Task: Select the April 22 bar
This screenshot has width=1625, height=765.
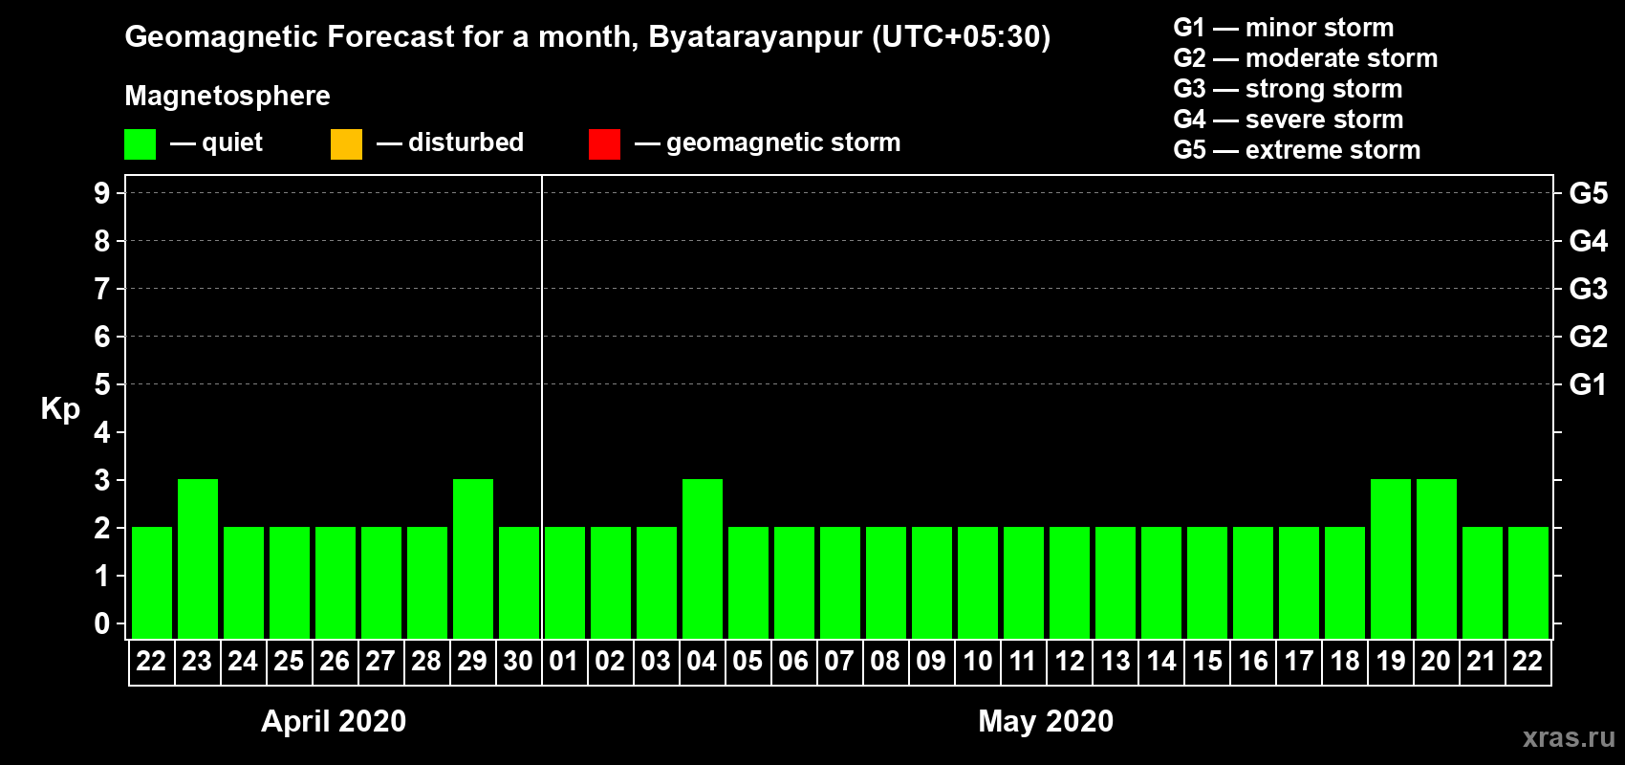Action: pos(152,582)
